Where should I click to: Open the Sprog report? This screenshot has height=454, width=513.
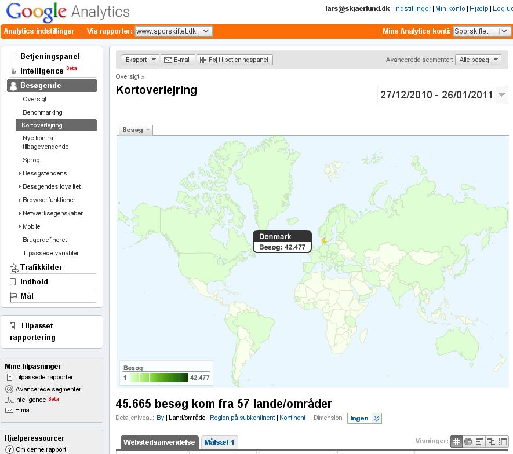pos(31,160)
